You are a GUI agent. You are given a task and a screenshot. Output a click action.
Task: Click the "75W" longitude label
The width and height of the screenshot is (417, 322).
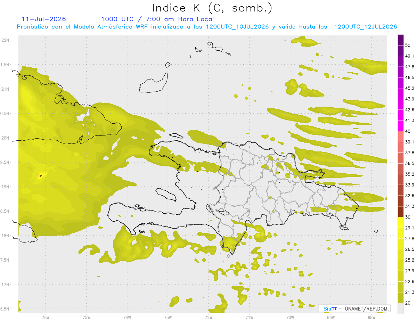point(87,317)
